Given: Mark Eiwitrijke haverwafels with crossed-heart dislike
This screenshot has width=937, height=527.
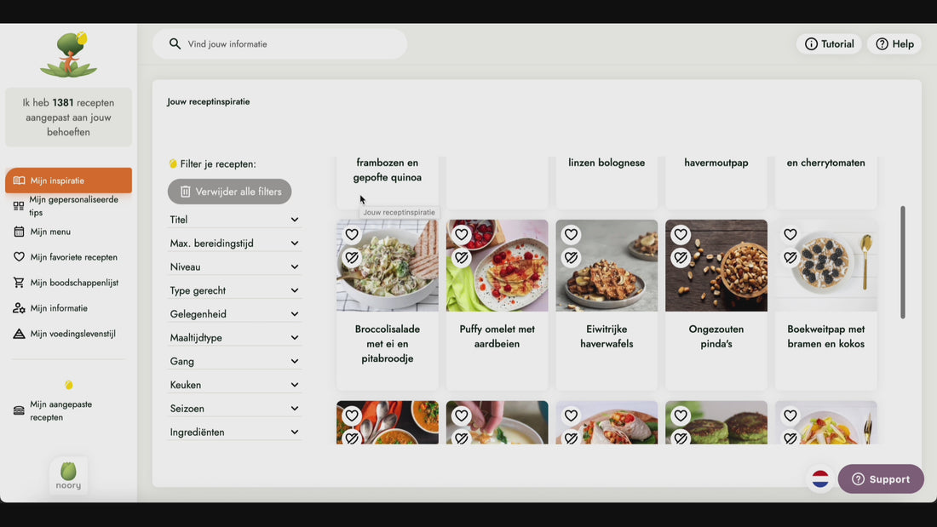Looking at the screenshot, I should tap(571, 257).
